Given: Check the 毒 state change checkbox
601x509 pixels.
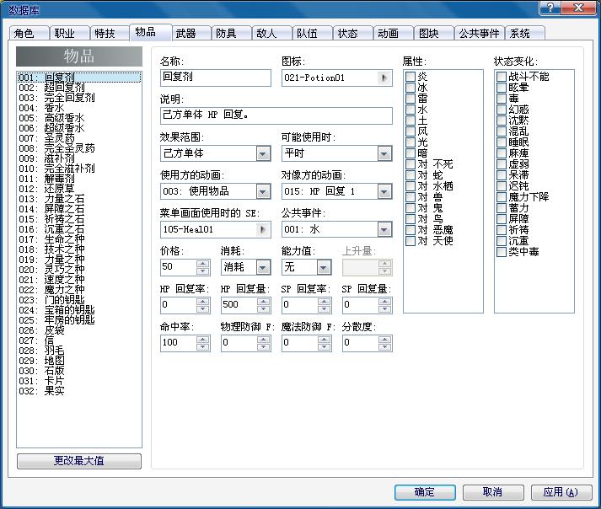Looking at the screenshot, I should (x=502, y=99).
